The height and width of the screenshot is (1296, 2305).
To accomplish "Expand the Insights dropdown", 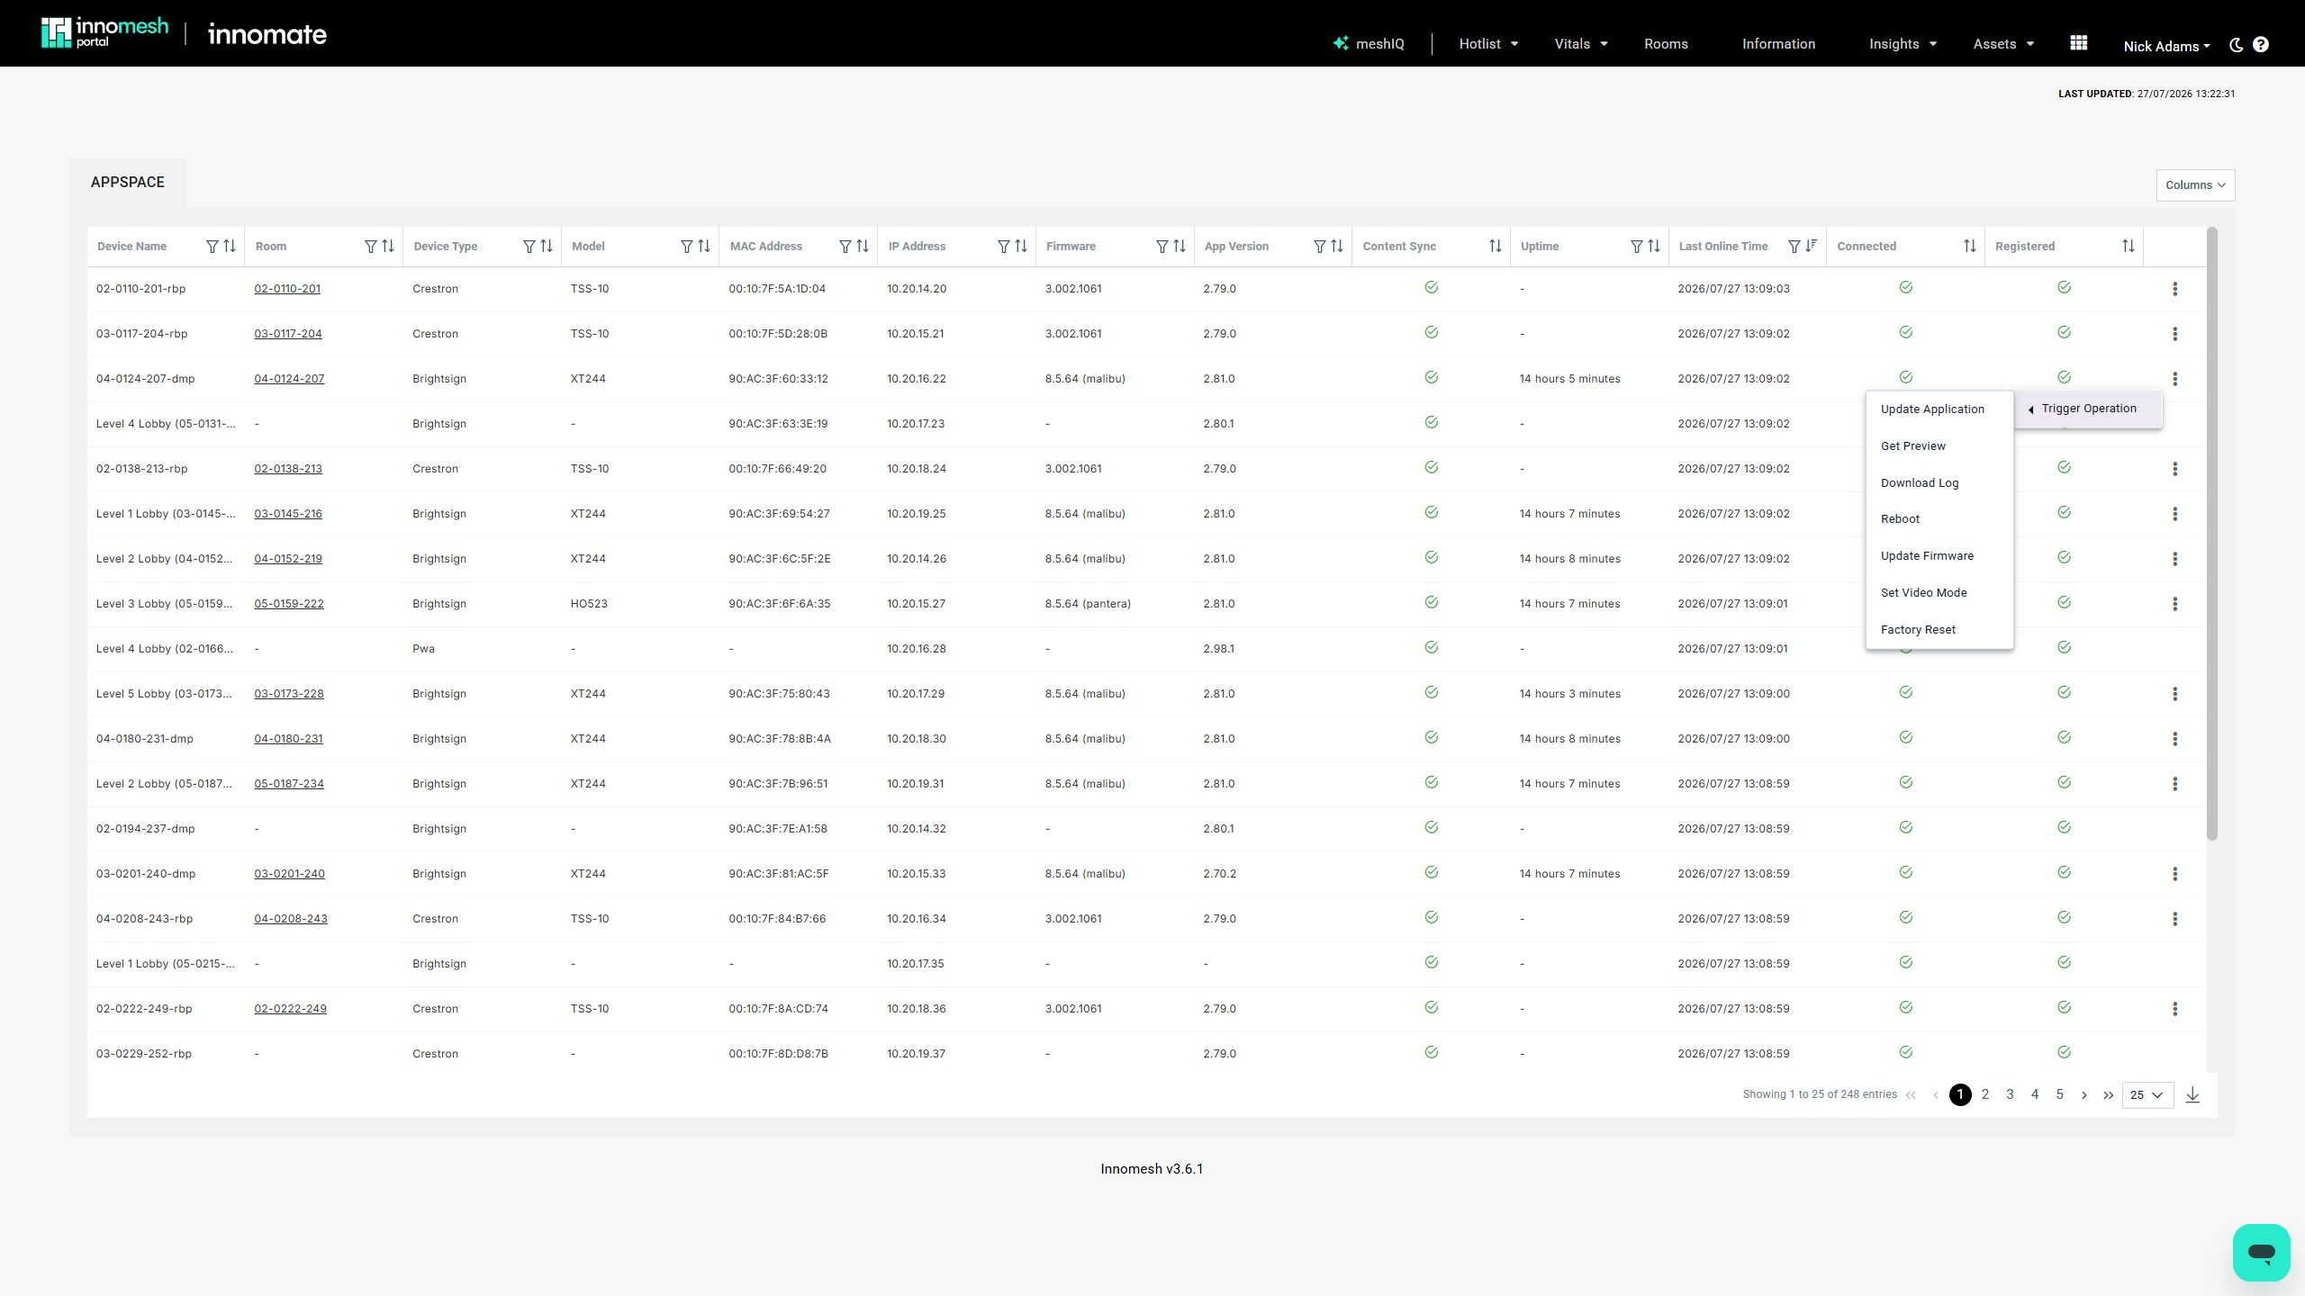I will tap(1903, 44).
